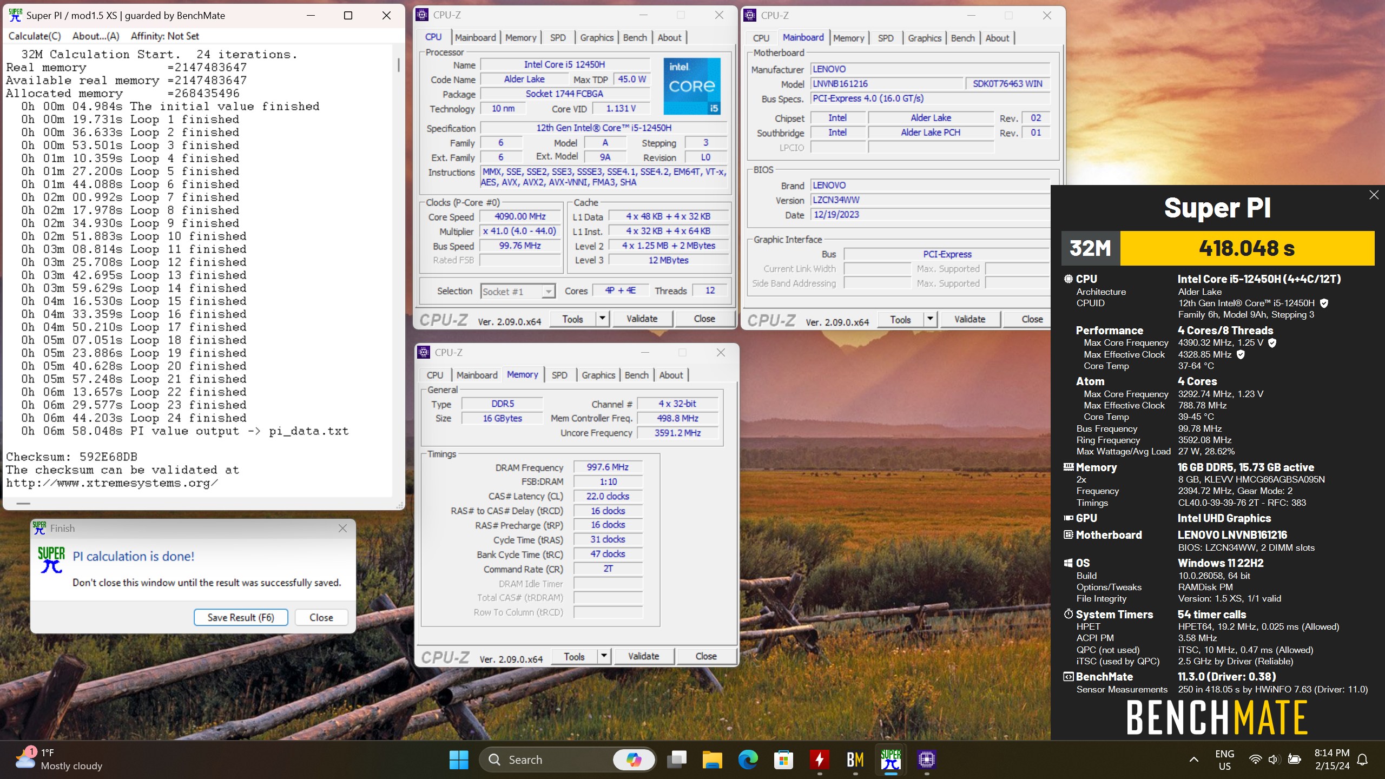Switch to CPU-Z taskbar icon
1385x779 pixels.
[927, 760]
